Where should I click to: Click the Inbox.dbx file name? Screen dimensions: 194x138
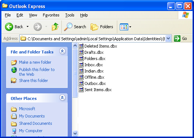[x=94, y=65]
